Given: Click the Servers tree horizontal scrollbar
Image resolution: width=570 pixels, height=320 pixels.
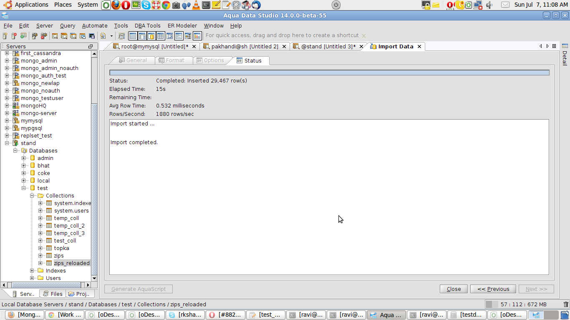Looking at the screenshot, I should click(46, 285).
